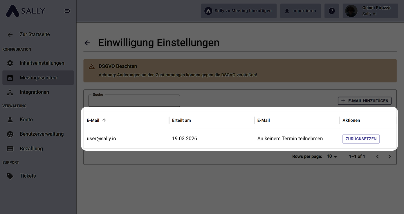This screenshot has height=214, width=404.
Task: Open Benutzerverwaltung in the sidebar
Action: coord(42,134)
